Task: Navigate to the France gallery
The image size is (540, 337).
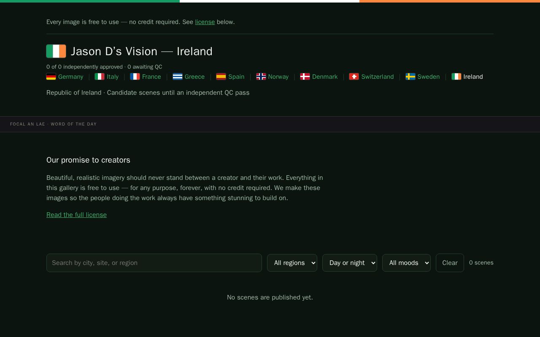Action: coord(151,77)
